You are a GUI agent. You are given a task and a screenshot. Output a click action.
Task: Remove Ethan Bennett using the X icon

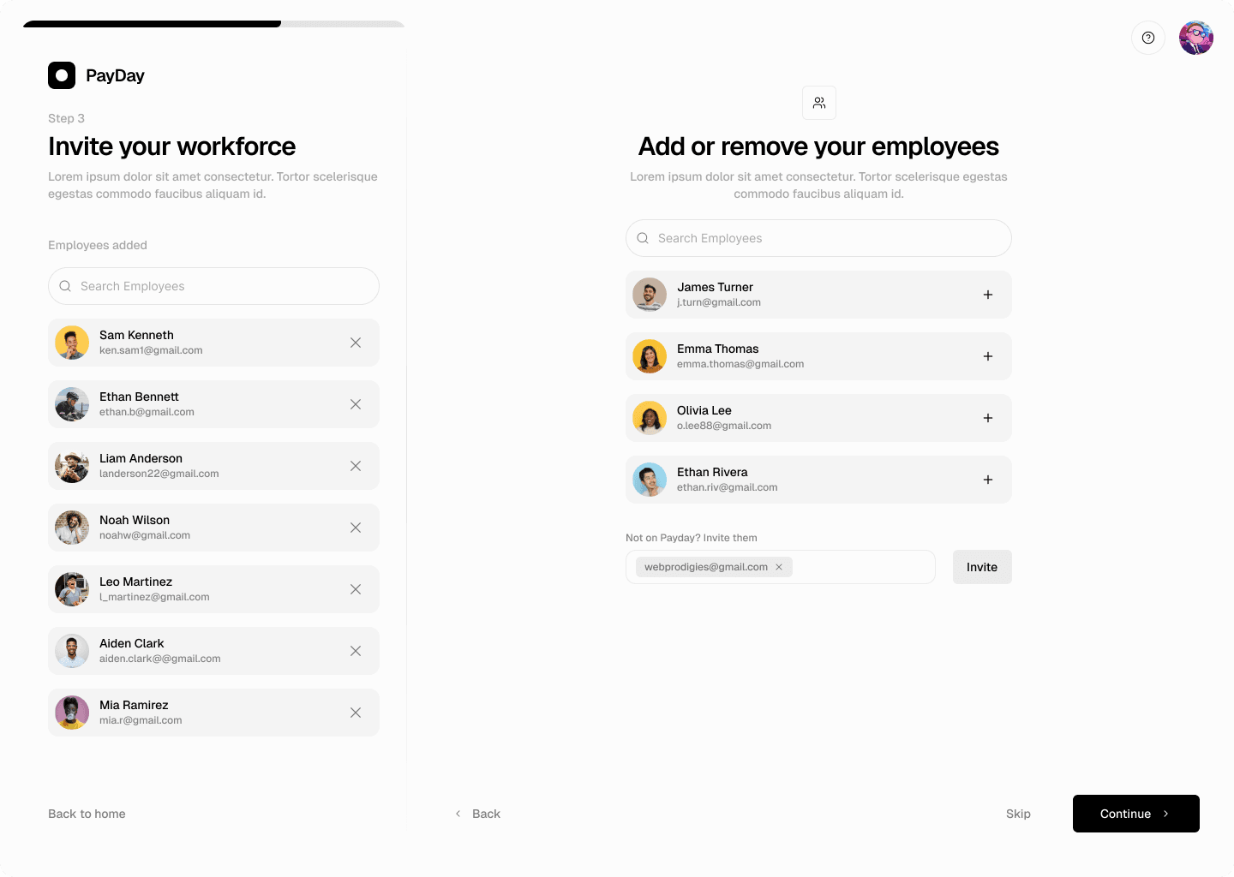coord(356,404)
